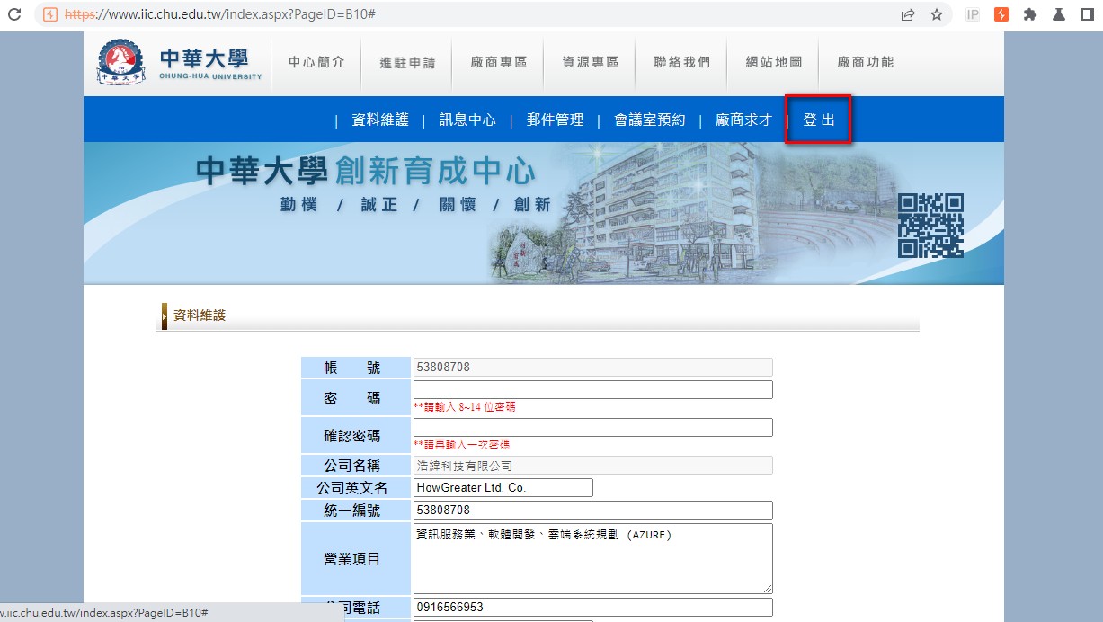
Task: Click the insecure site warning icon
Action: pyautogui.click(x=49, y=14)
